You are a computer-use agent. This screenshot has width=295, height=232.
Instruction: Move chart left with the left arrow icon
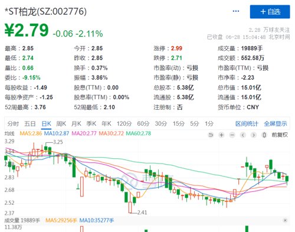243,135
